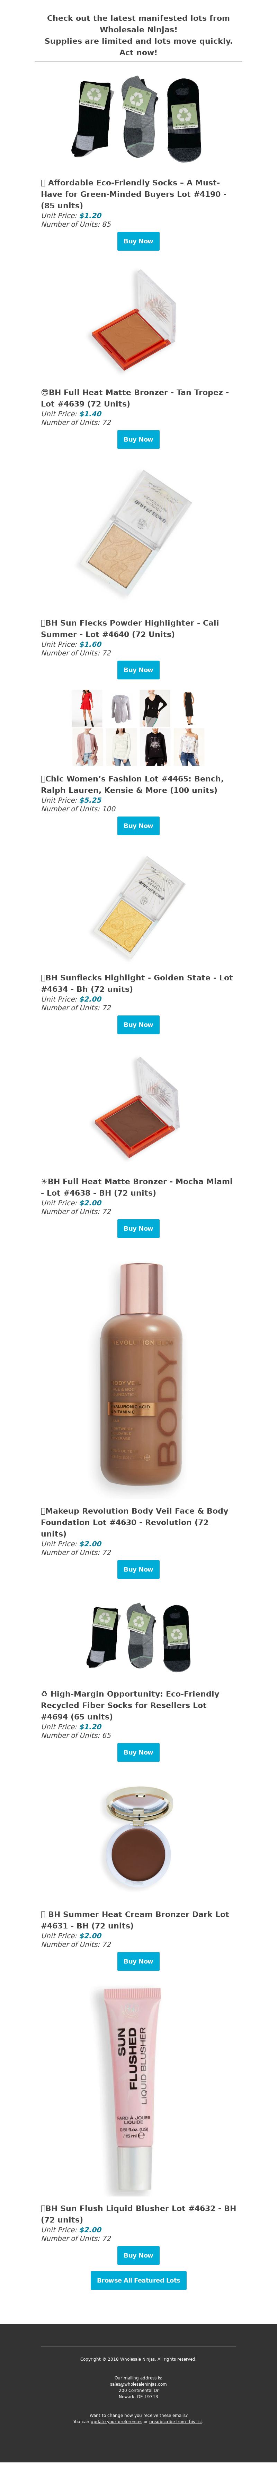Buy the Eco-Friendly Socks Lot #4190

[x=138, y=242]
